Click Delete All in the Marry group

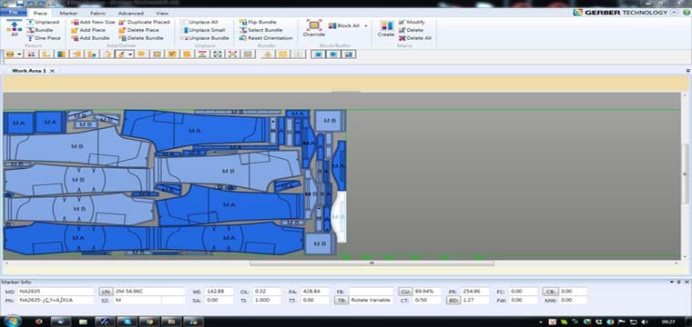[414, 38]
